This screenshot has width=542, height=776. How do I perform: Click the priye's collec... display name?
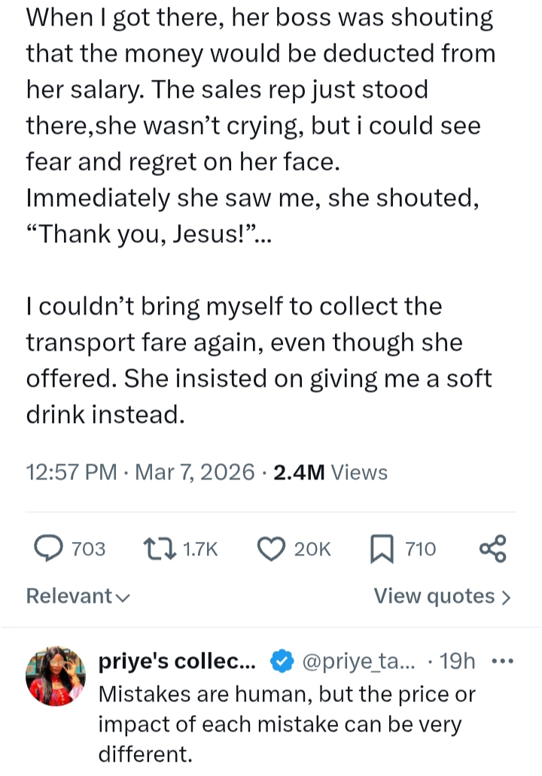178,662
